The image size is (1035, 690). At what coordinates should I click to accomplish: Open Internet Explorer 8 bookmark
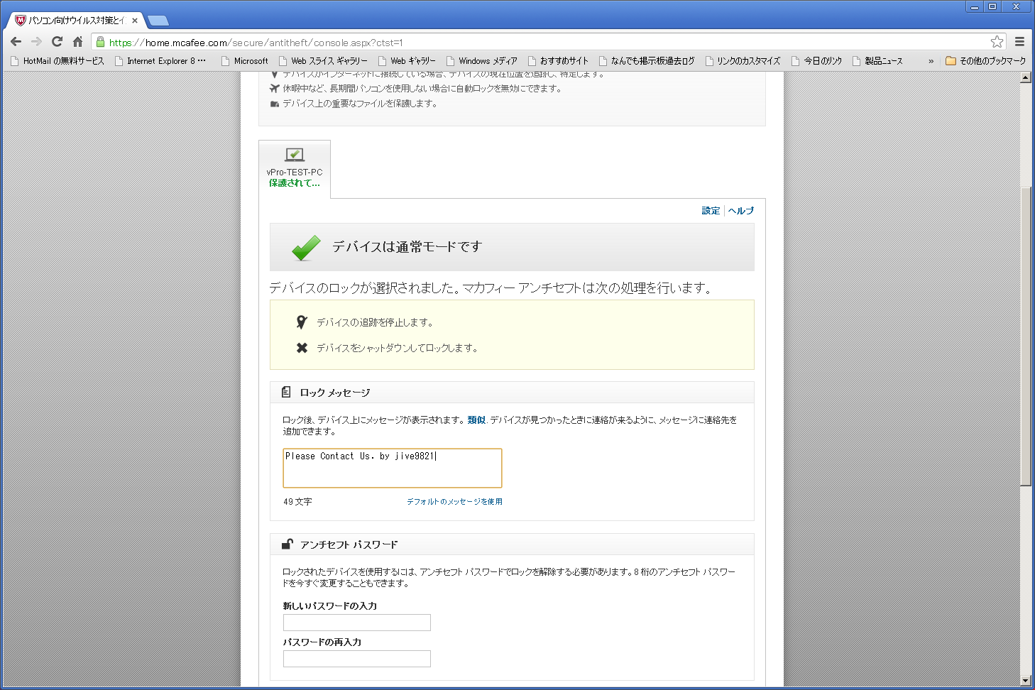pos(160,61)
